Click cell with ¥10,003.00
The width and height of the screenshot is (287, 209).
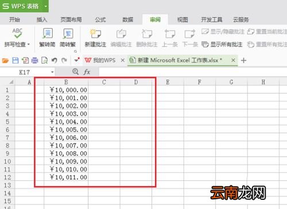tap(66, 114)
